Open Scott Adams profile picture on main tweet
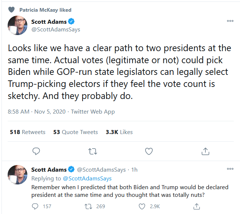This screenshot has width=240, height=214. click(17, 25)
